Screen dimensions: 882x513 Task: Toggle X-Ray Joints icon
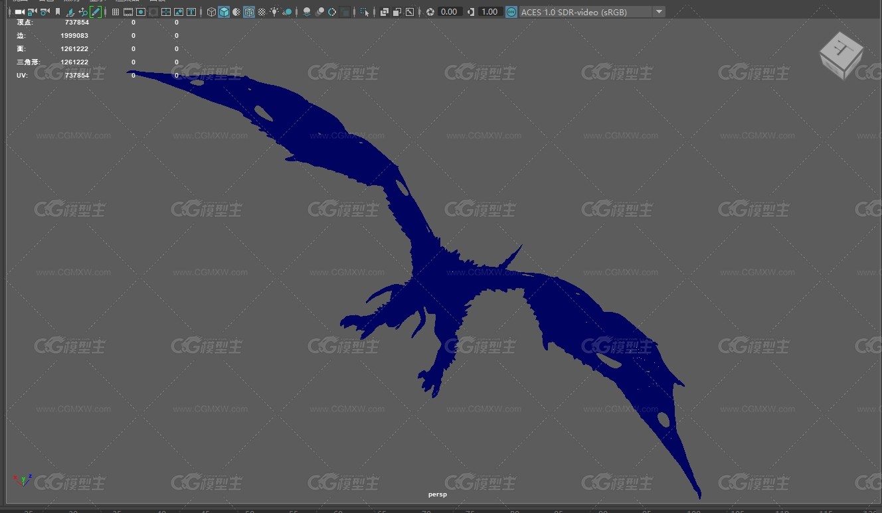(x=410, y=12)
